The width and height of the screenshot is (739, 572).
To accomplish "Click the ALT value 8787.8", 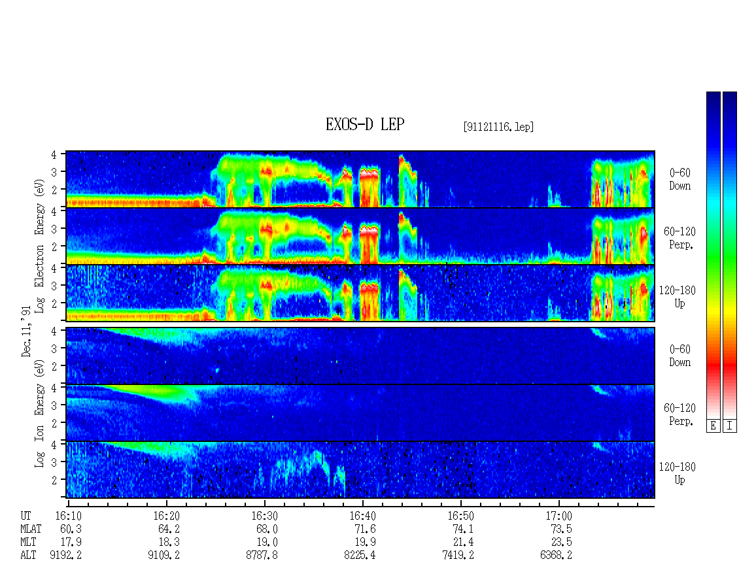I will [262, 556].
